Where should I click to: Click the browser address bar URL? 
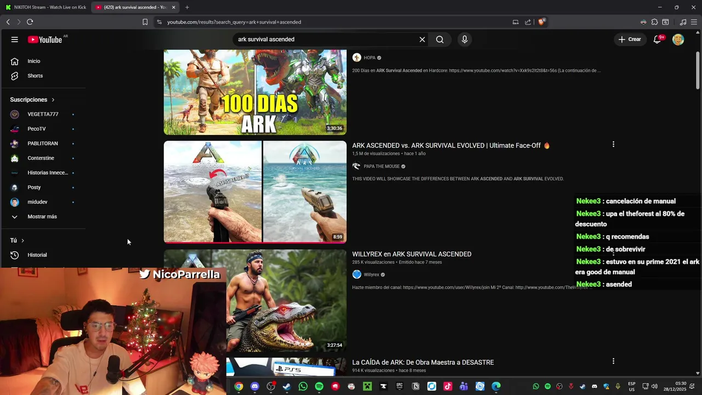234,22
